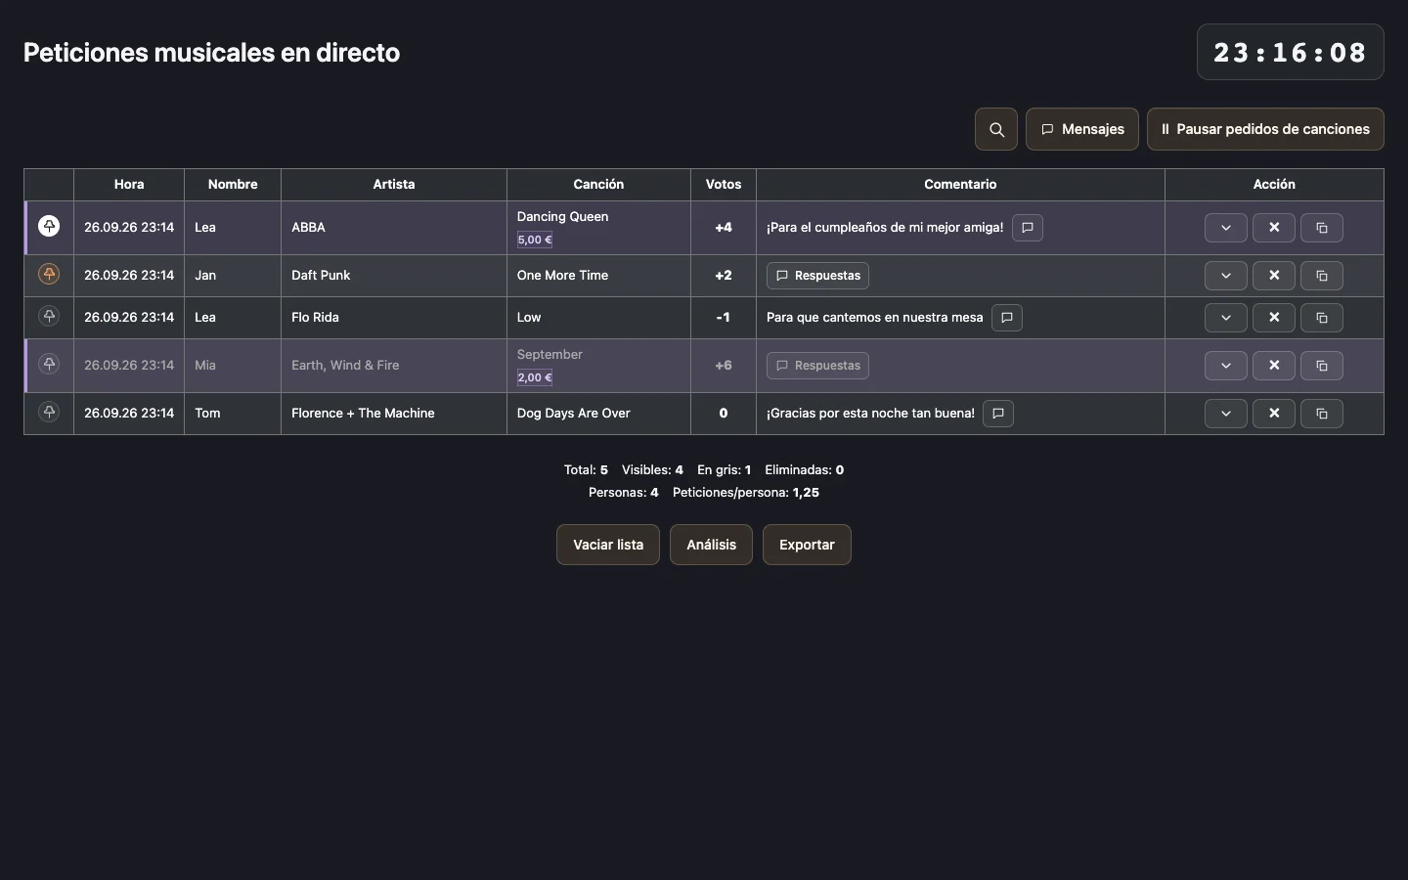
Task: Toggle the pin icon on Daft Punk row
Action: point(49,274)
